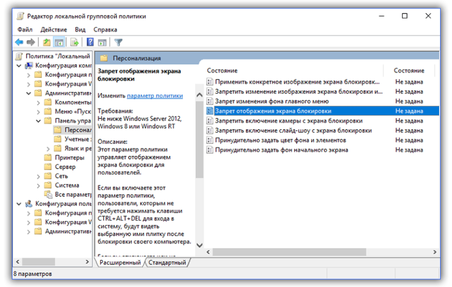The width and height of the screenshot is (452, 287).
Task: Expand the Система folder node
Action: [38, 186]
